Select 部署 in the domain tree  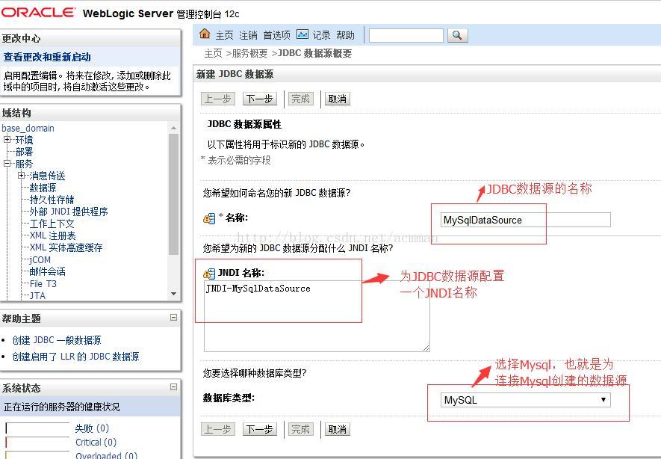24,152
